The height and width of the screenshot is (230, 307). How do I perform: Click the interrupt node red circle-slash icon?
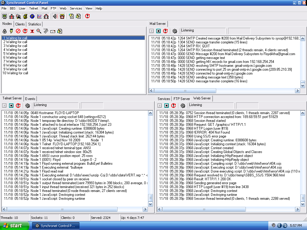tap(18, 31)
